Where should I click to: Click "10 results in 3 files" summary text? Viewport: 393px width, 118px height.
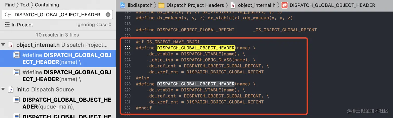click(x=57, y=35)
